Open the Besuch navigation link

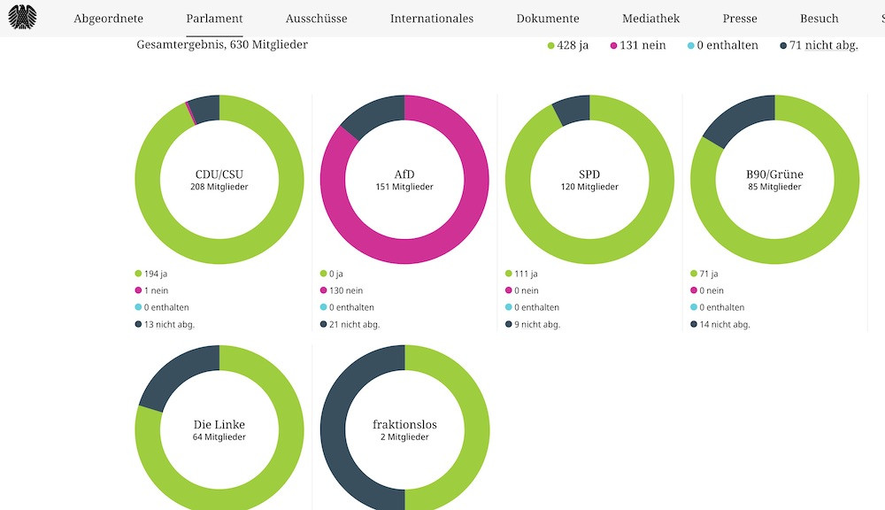click(x=819, y=19)
